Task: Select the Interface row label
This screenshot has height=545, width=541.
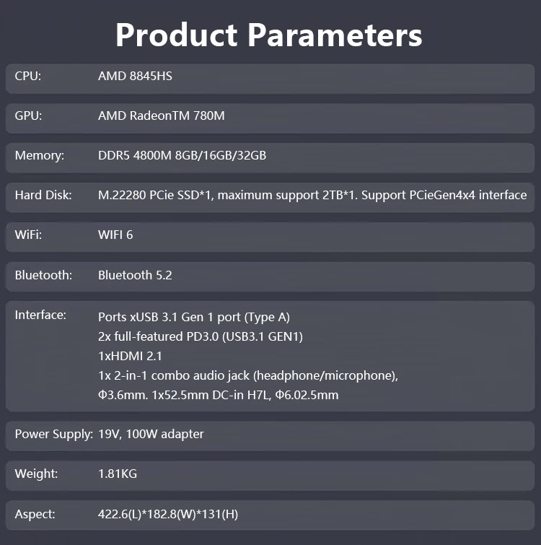Action: click(x=40, y=315)
